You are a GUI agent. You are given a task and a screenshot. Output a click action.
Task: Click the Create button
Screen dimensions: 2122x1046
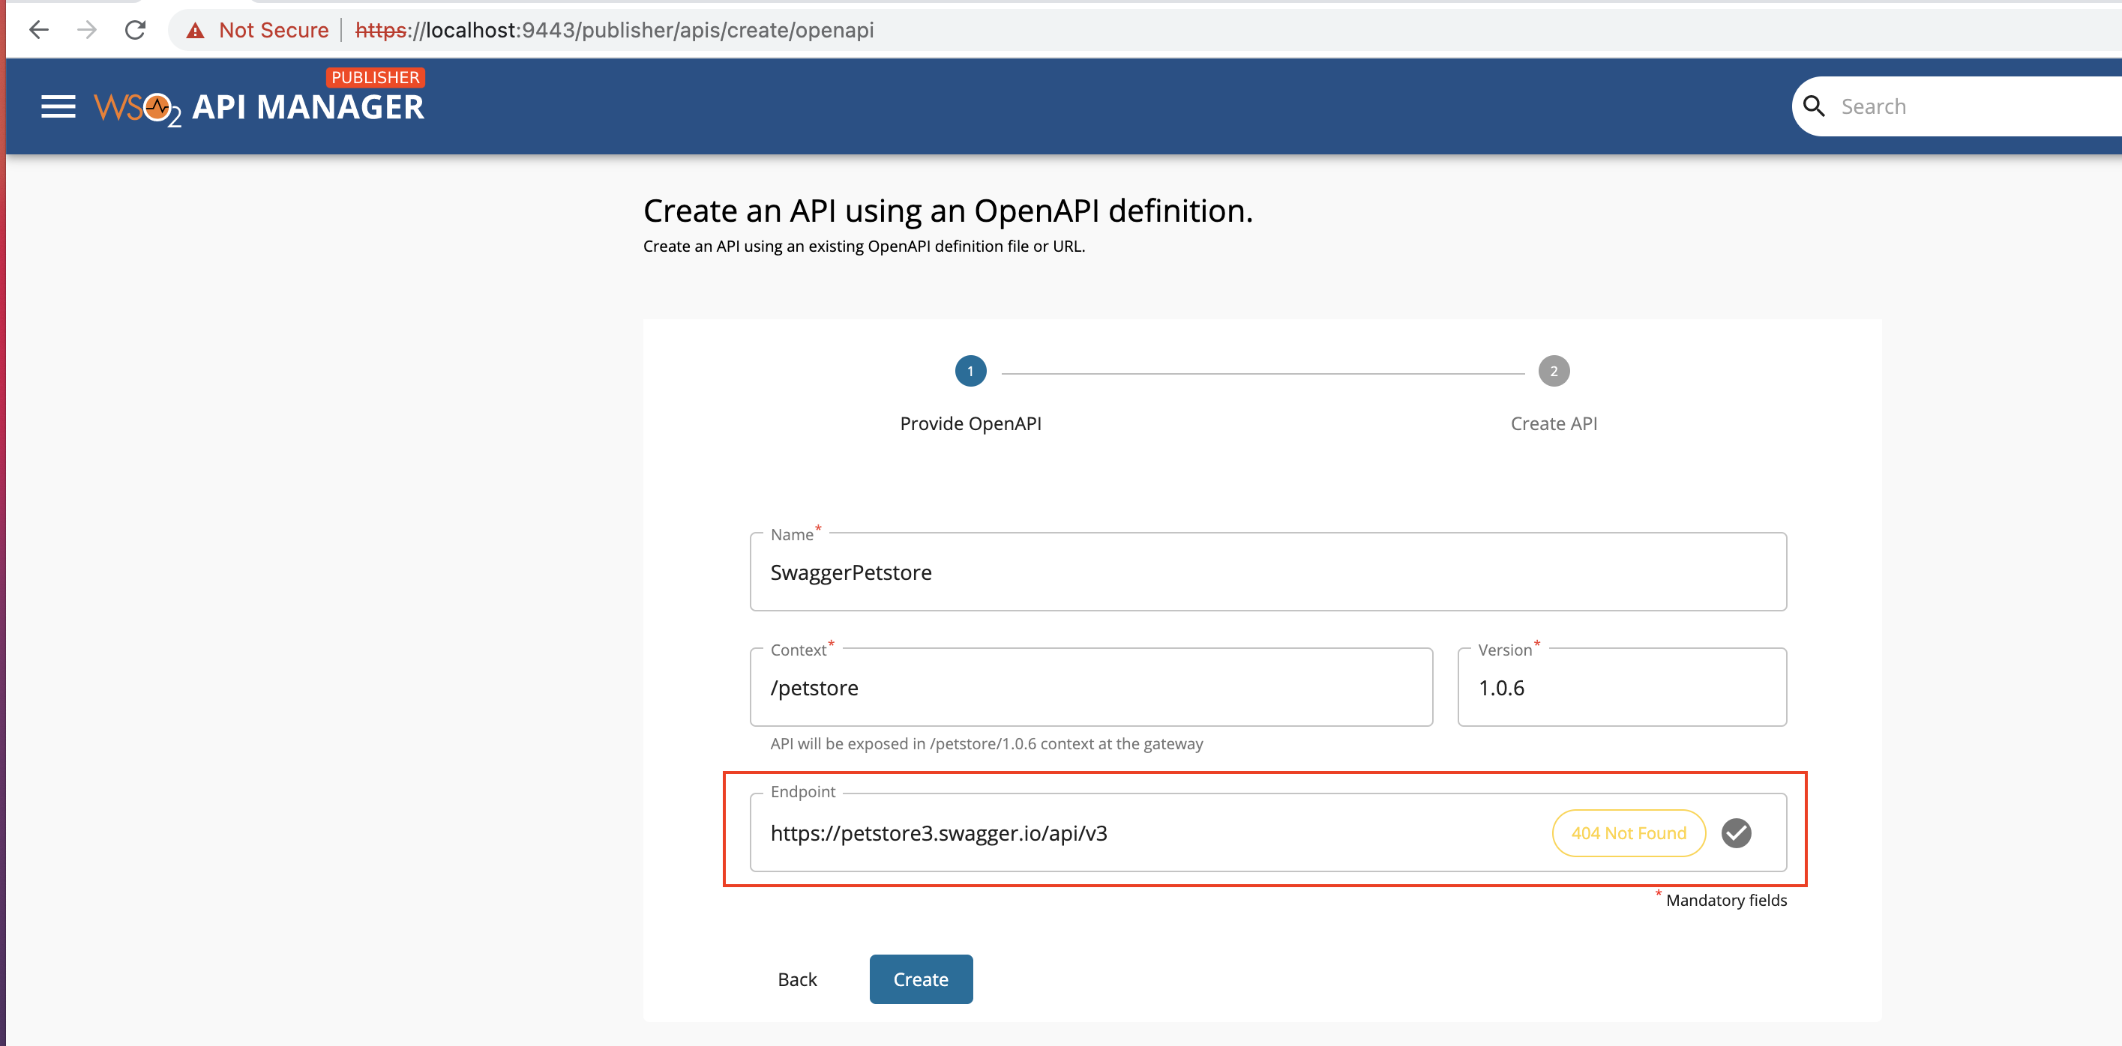(921, 979)
